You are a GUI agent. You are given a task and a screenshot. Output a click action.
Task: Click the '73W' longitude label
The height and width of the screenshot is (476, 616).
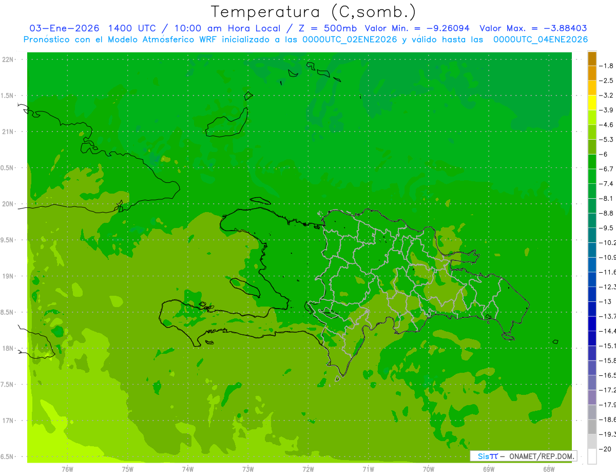coord(248,469)
